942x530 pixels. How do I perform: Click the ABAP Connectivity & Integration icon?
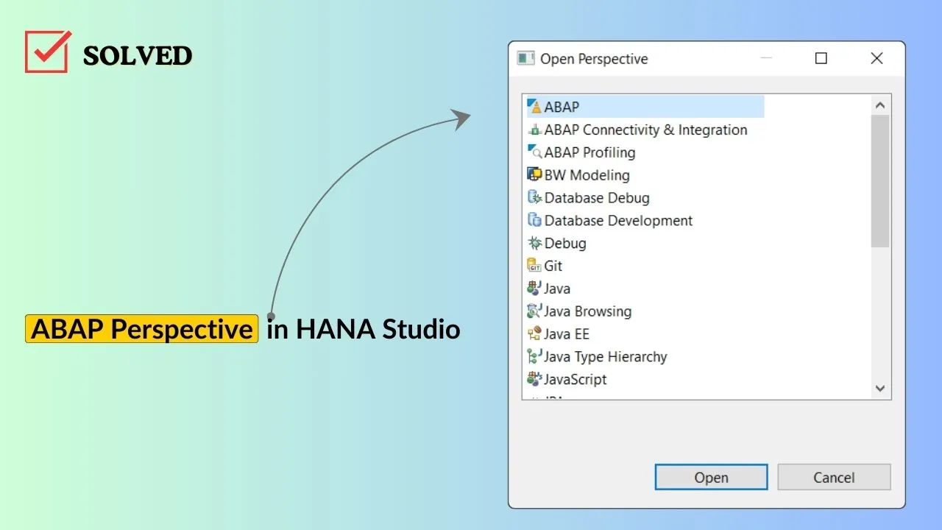(x=535, y=130)
